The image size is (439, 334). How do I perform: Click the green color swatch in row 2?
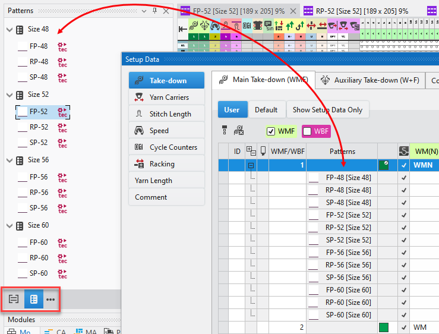(x=384, y=327)
